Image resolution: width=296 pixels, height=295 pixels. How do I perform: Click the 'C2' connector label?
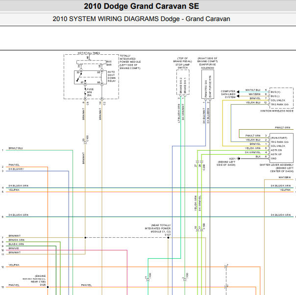[x=104, y=103]
